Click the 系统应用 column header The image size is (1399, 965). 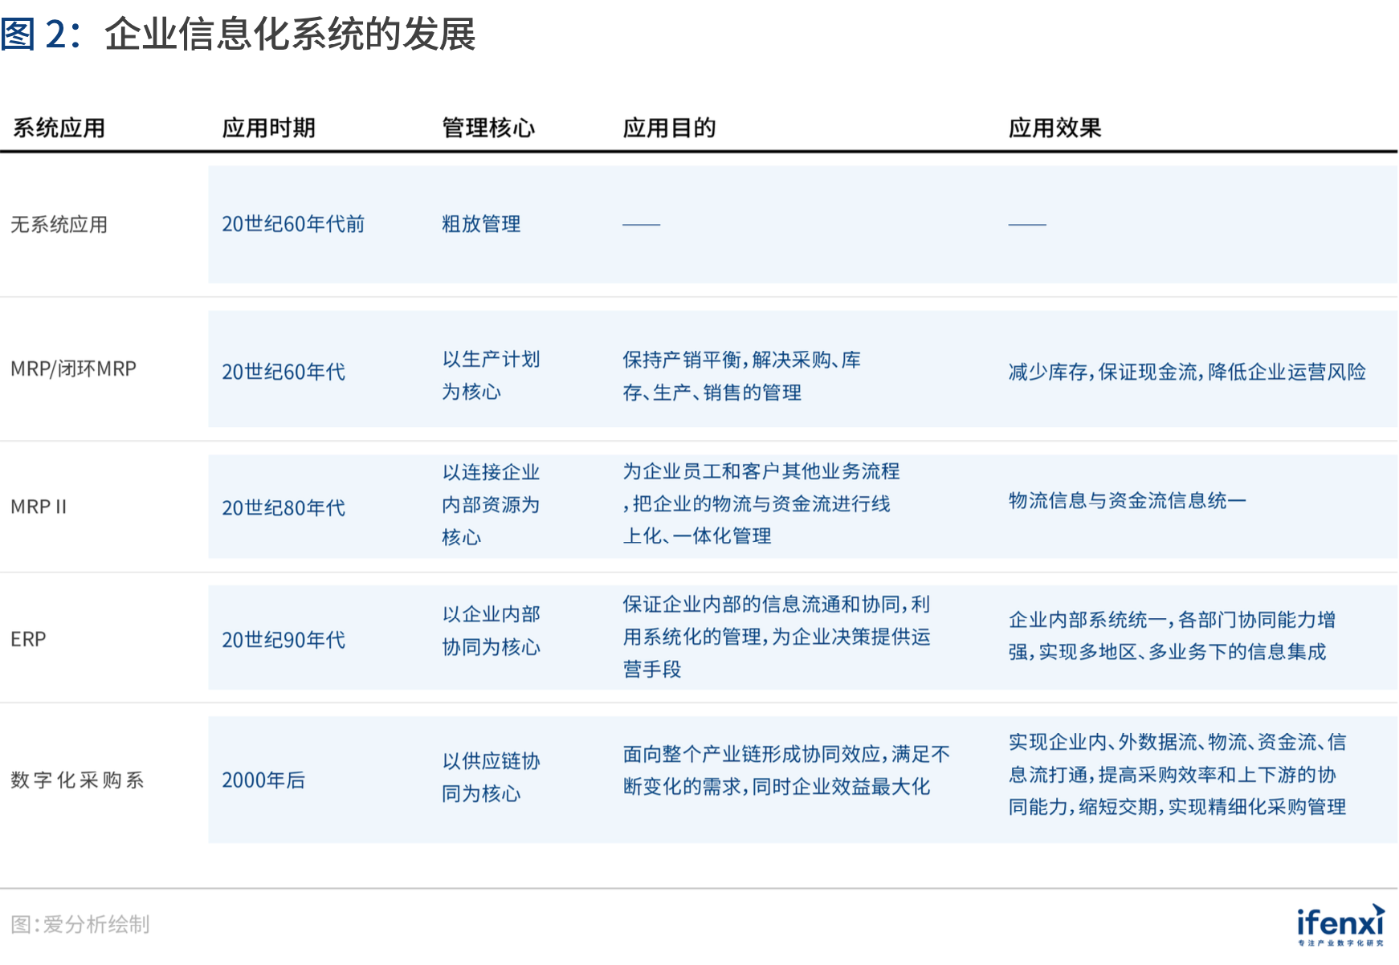pyautogui.click(x=59, y=128)
